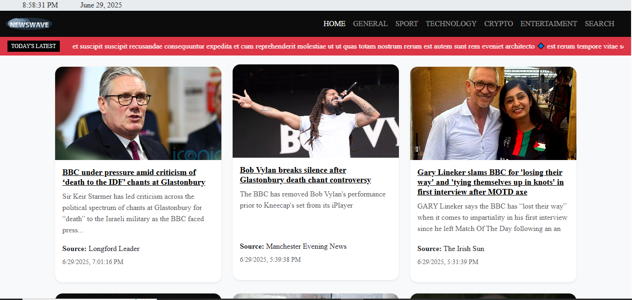The height and width of the screenshot is (300, 632).
Task: Open the Gary Lineker BBC interview article
Action: pyautogui.click(x=490, y=182)
